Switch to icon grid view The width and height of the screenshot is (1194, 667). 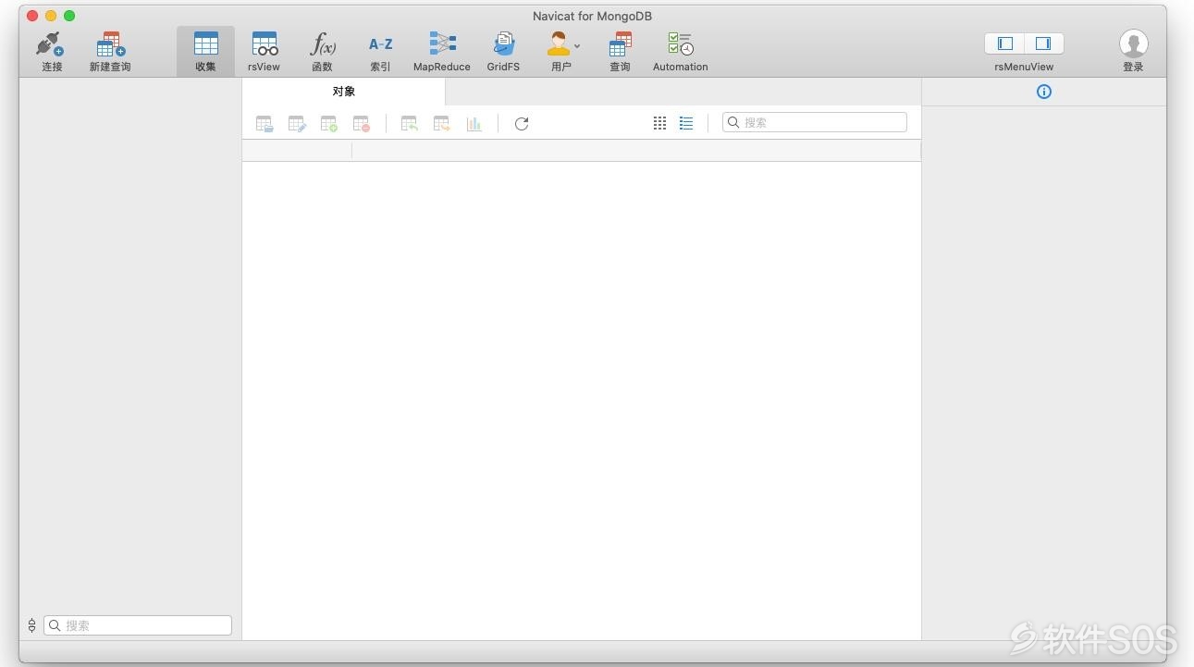[659, 123]
